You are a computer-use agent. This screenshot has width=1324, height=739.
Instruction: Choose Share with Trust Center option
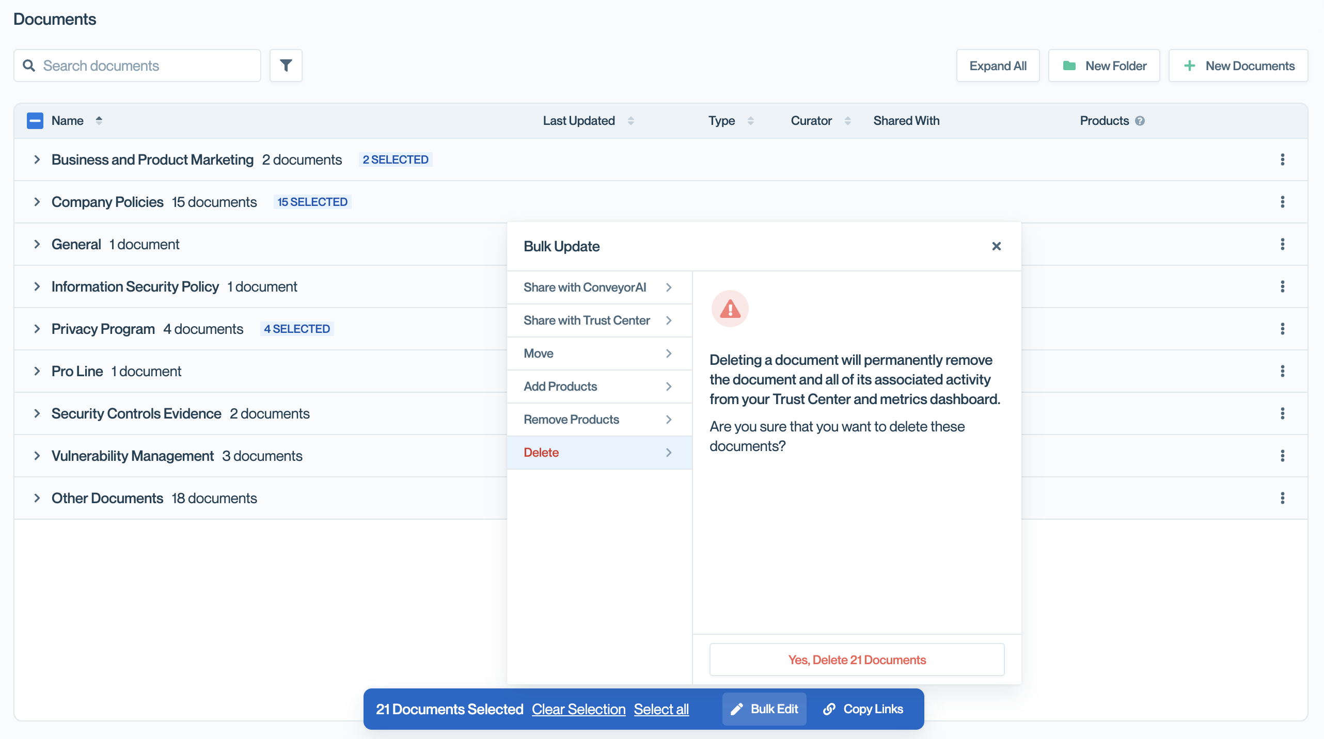click(599, 320)
